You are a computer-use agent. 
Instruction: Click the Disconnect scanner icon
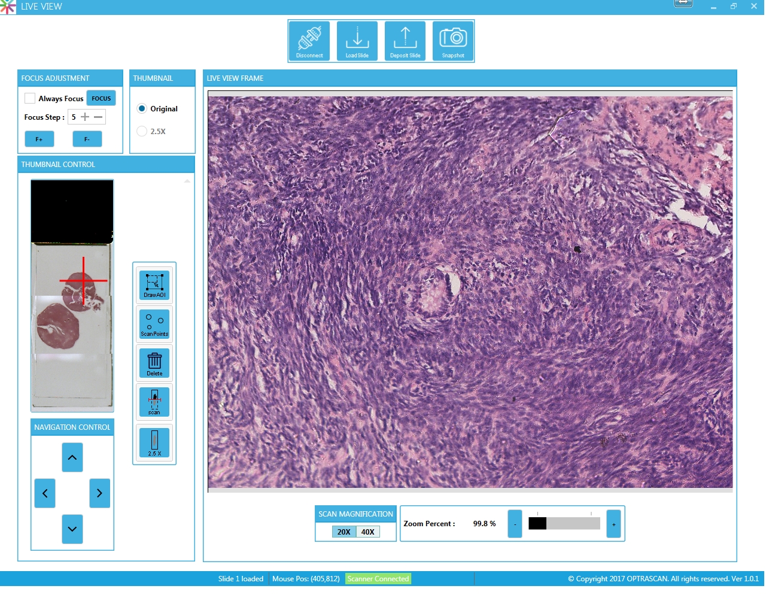point(309,41)
